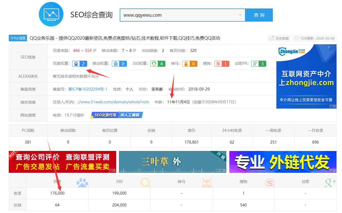The image size is (342, 213).
Task: Click the 查询 search button
Action: pyautogui.click(x=259, y=15)
